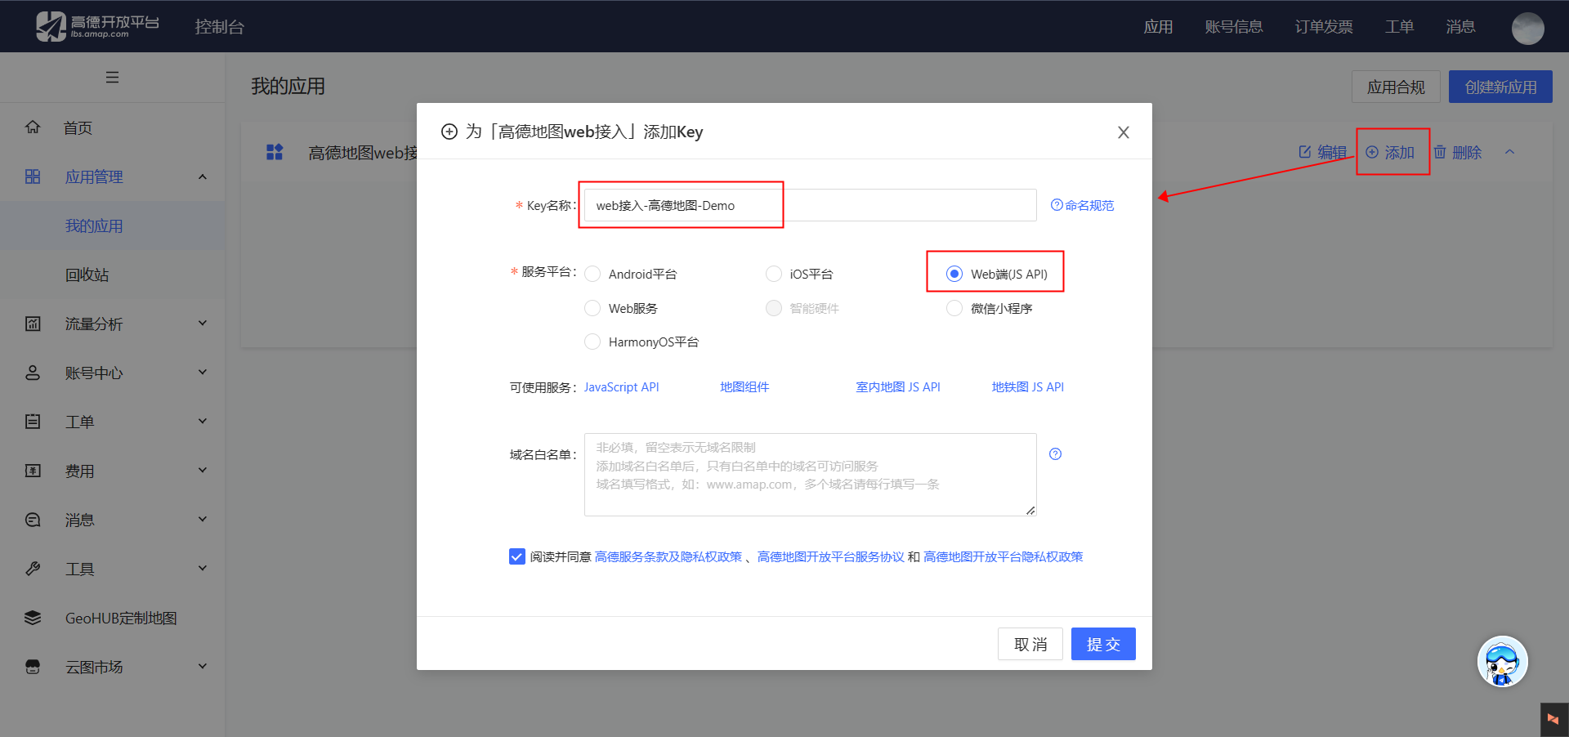The height and width of the screenshot is (737, 1569).
Task: Select the Web服务 radio button
Action: pos(592,308)
